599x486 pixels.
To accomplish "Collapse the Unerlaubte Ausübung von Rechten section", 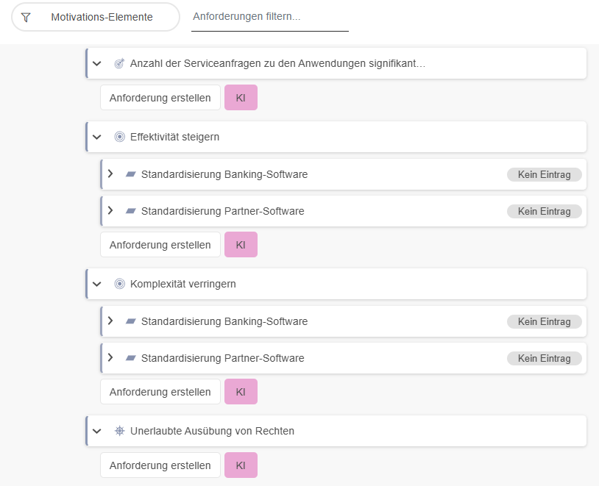I will 97,431.
